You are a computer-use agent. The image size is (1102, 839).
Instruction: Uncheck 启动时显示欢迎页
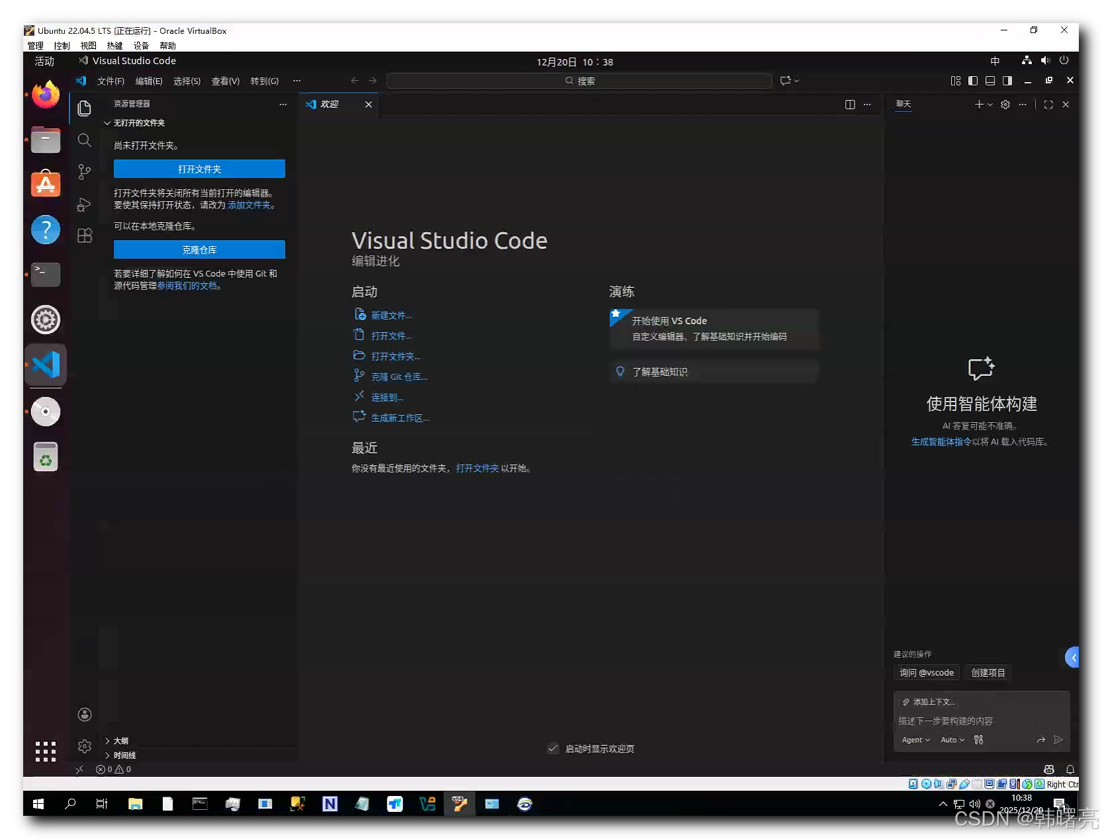coord(553,748)
